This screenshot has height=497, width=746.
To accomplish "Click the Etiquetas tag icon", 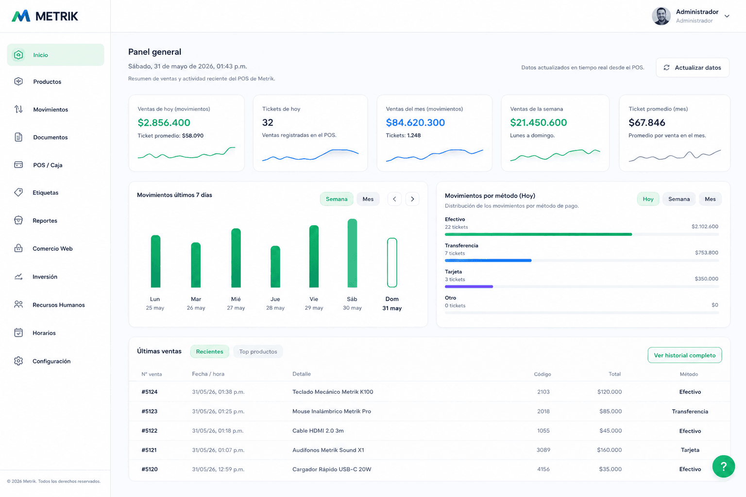I will coord(18,192).
